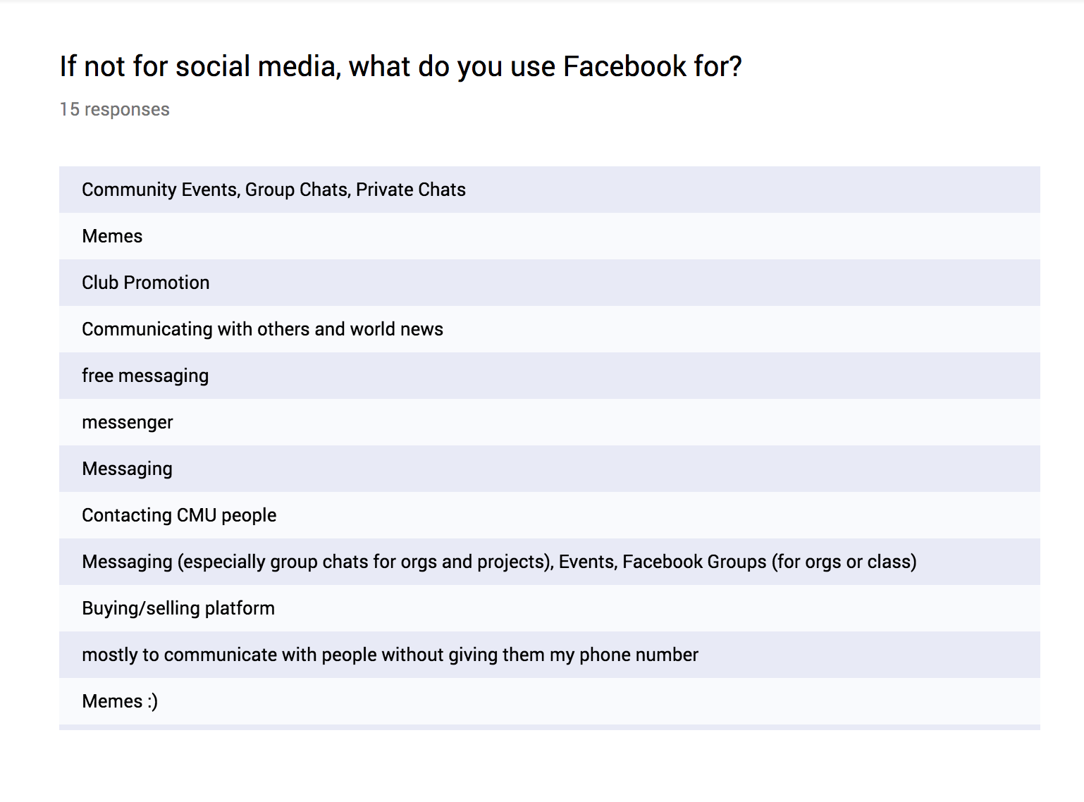The height and width of the screenshot is (802, 1084).
Task: Click the 'Club Promotion' response
Action: tap(550, 283)
